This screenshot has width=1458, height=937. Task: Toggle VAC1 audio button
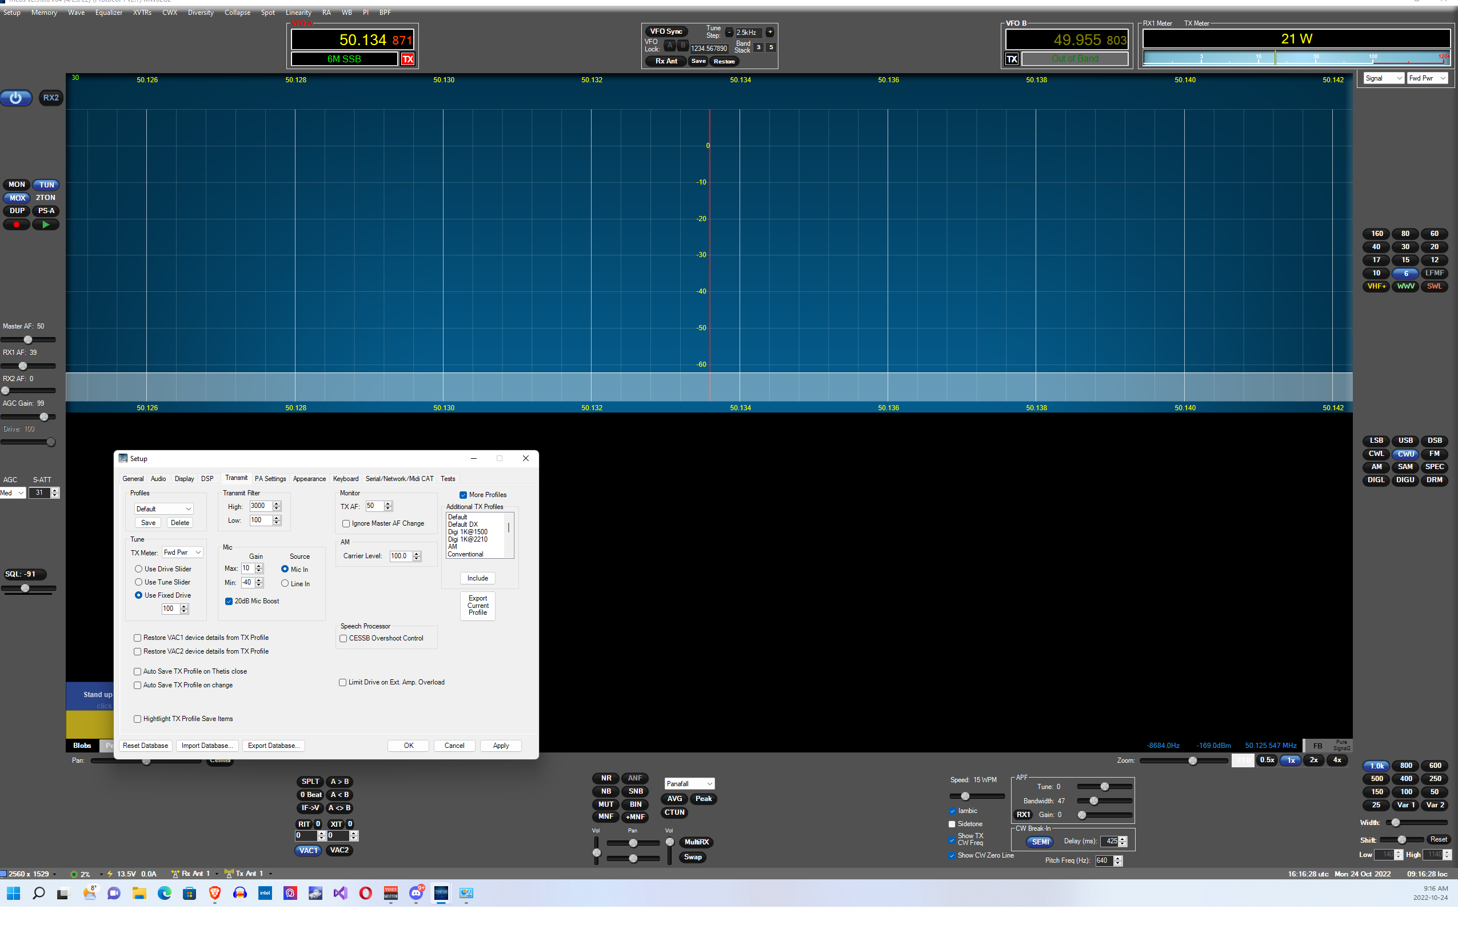tap(309, 851)
